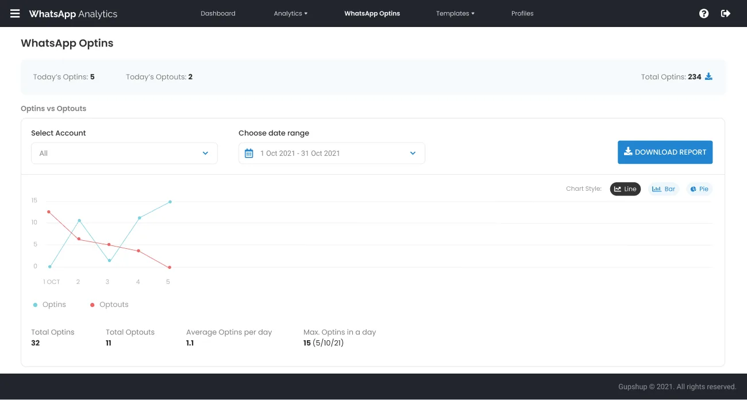Screen dimensions: 747x400
Task: Click Optouts data point on 1 Oct
Action: coord(49,212)
